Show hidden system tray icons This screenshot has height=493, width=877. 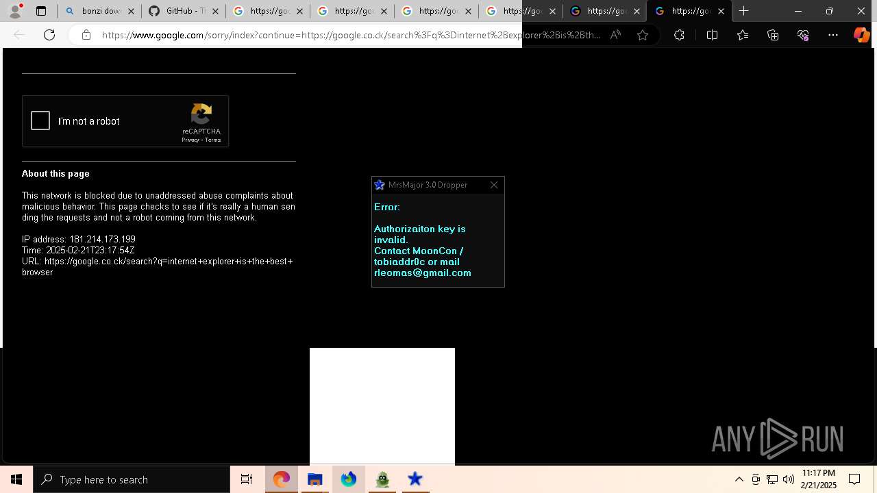(x=739, y=479)
